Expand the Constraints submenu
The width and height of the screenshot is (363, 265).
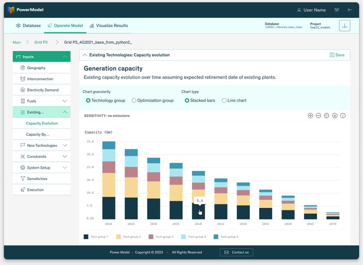(65, 157)
